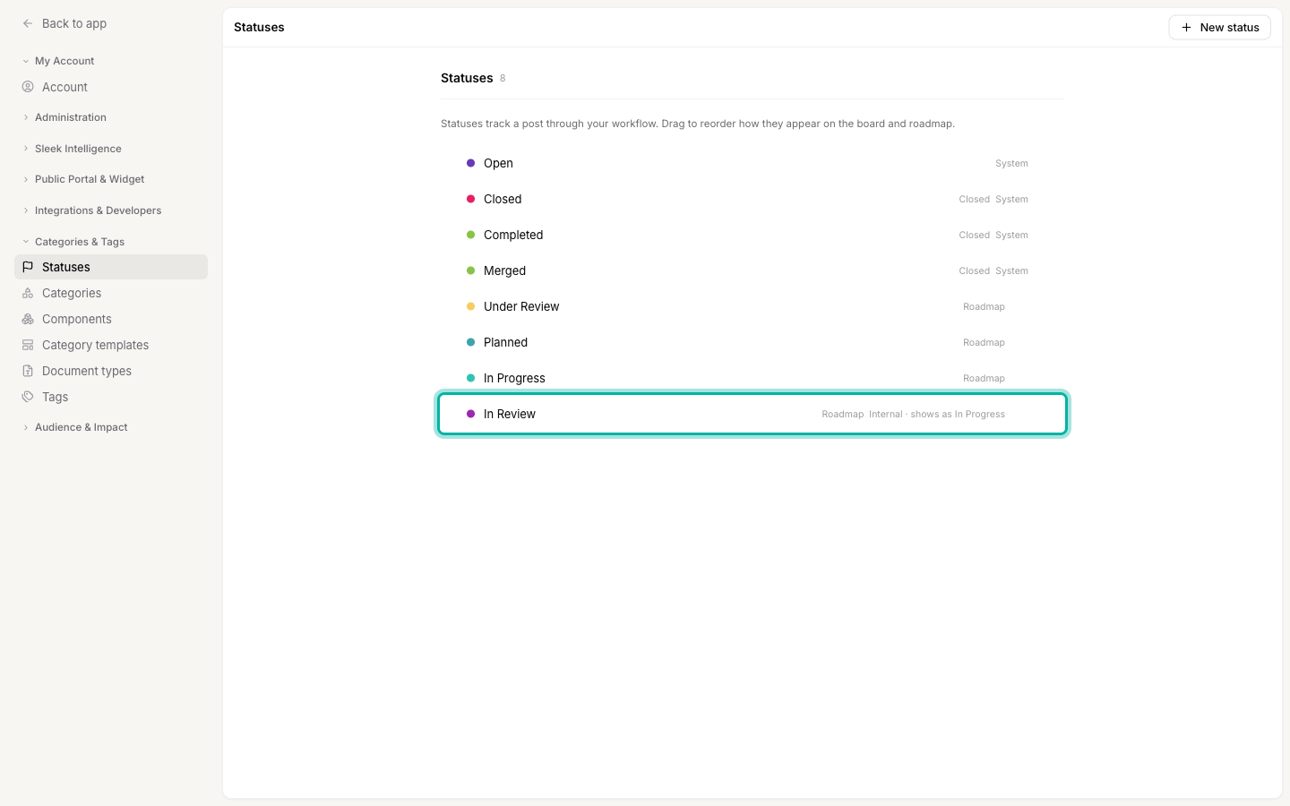1290x806 pixels.
Task: Select the In Progress status name
Action: coord(514,378)
